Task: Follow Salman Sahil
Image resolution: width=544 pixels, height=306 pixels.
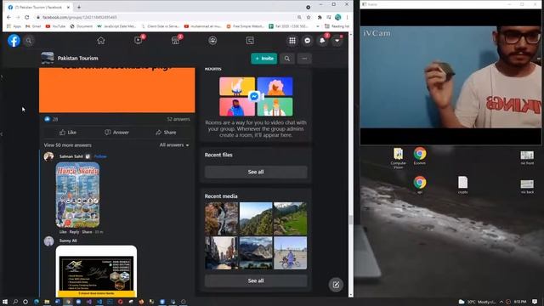Action: point(100,156)
